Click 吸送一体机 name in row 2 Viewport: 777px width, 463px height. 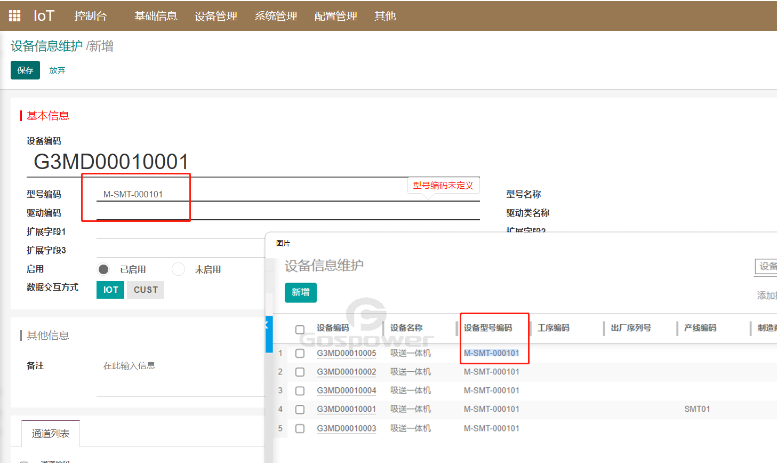pos(411,372)
